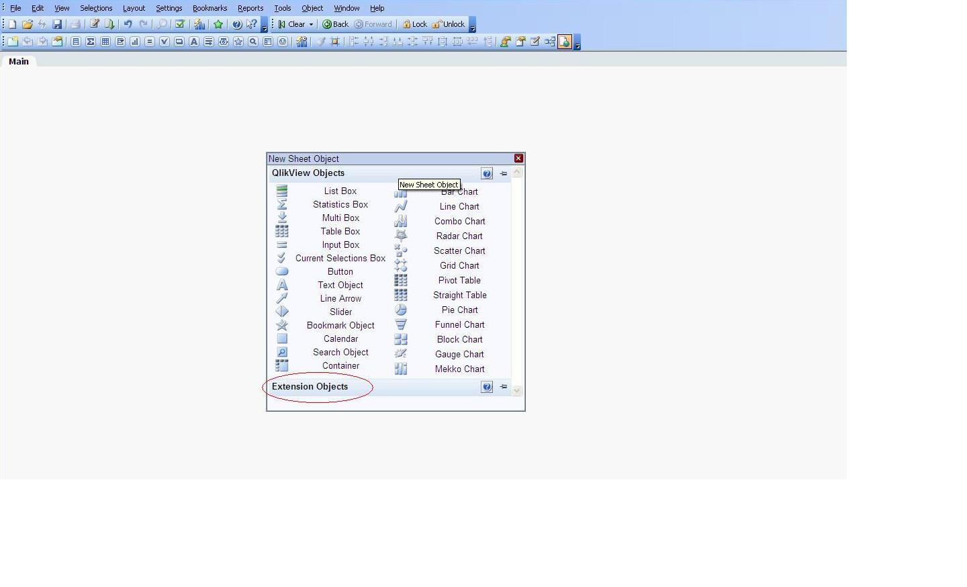The width and height of the screenshot is (967, 587).
Task: Open the Edit Script icon
Action: click(x=95, y=24)
